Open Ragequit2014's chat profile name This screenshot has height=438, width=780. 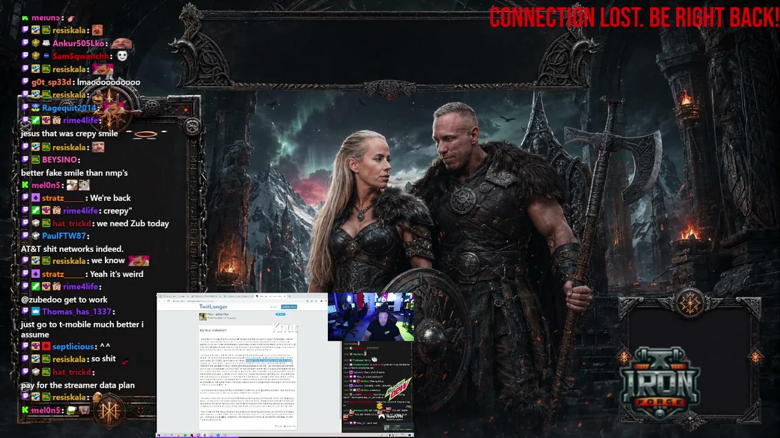tap(69, 108)
